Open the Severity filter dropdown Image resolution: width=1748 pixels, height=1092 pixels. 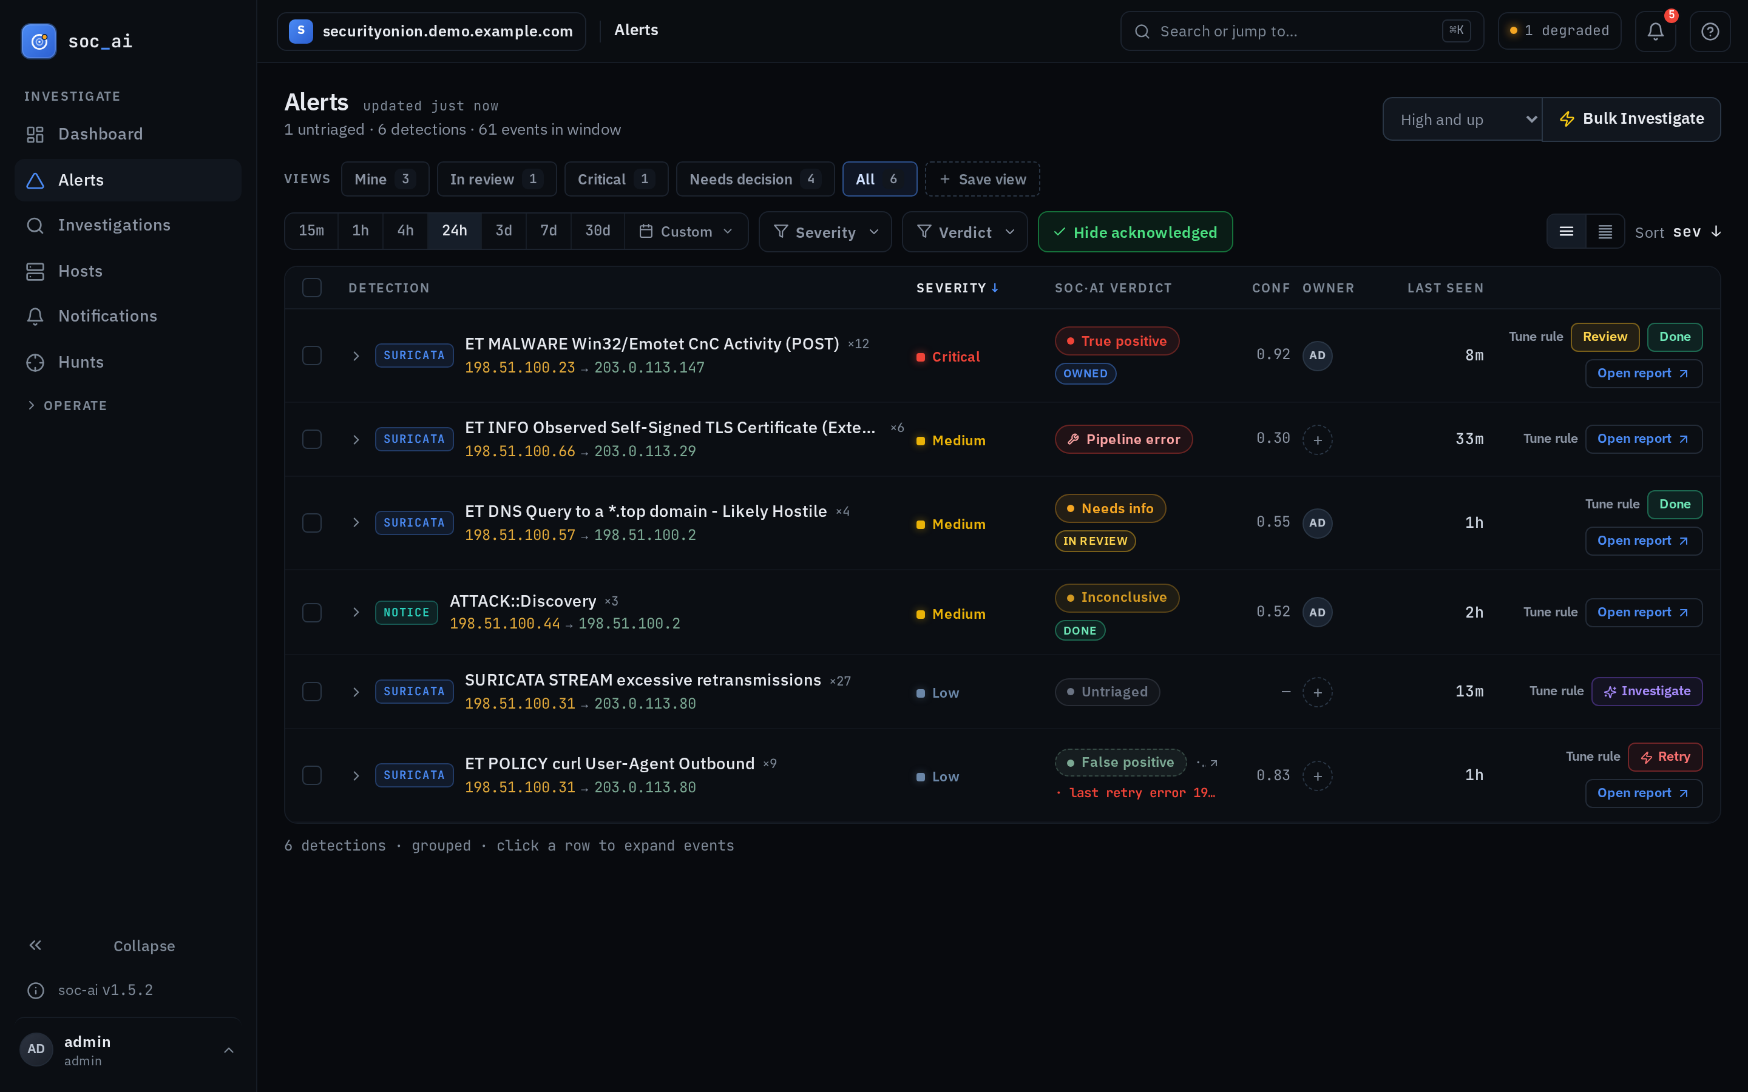(825, 232)
